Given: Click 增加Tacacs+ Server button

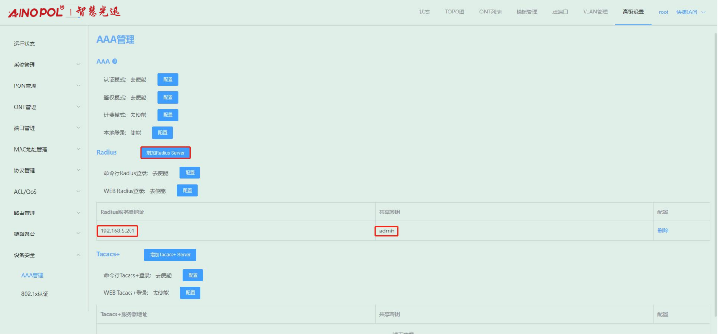Looking at the screenshot, I should coord(170,255).
